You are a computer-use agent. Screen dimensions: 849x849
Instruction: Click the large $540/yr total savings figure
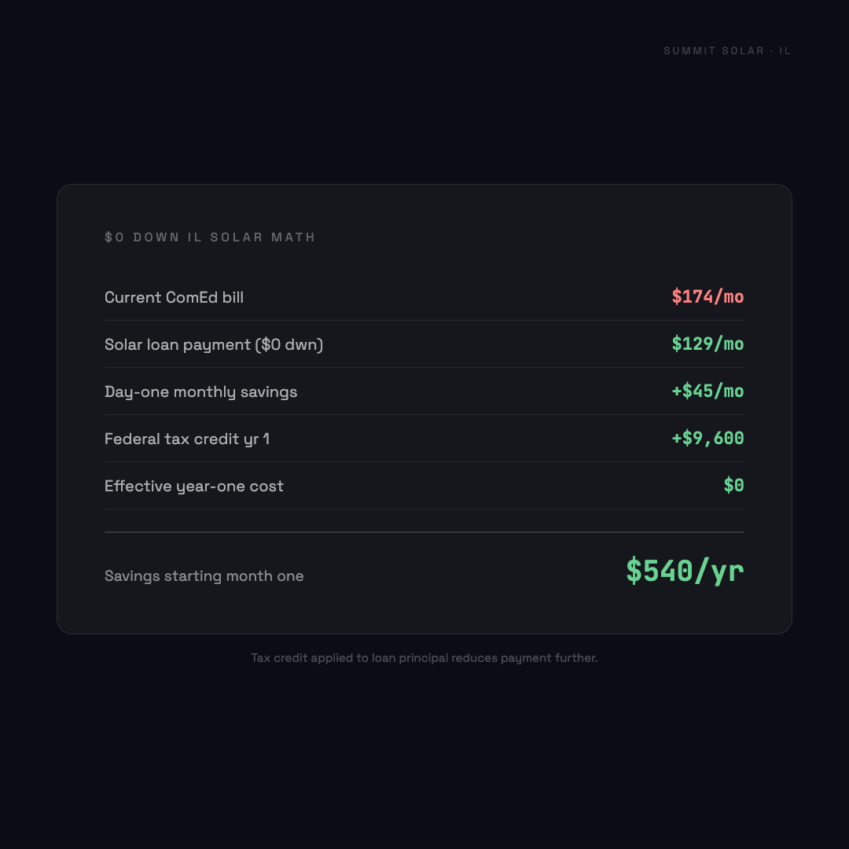[685, 572]
